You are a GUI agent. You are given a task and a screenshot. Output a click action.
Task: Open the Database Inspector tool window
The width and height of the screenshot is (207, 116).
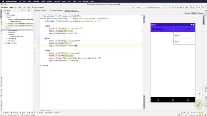pos(53,113)
